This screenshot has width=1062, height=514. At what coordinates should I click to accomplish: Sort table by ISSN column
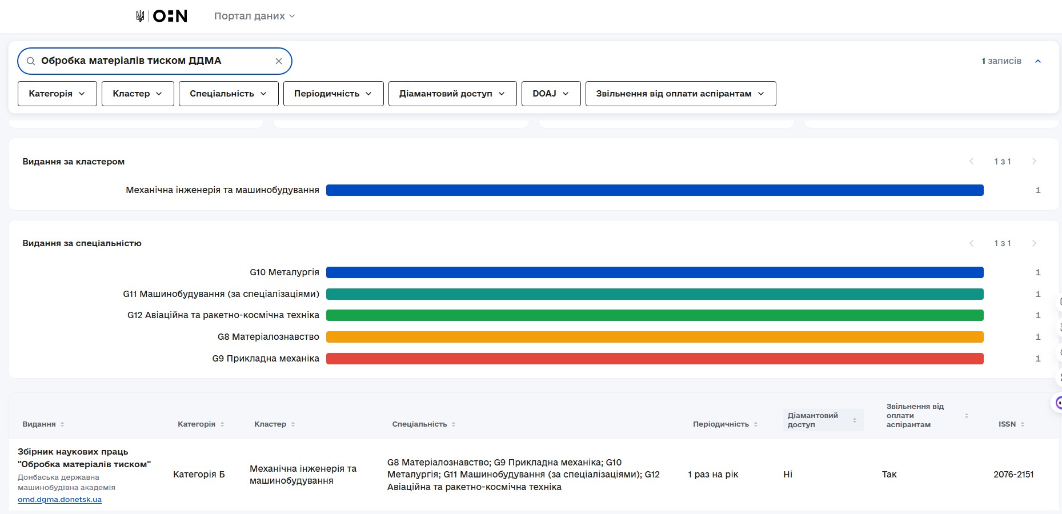click(1012, 424)
